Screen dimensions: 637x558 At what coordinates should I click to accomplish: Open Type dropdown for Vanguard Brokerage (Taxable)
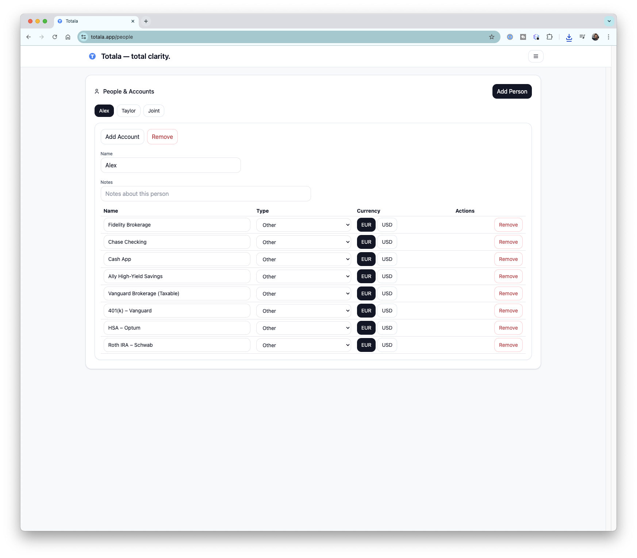tap(304, 293)
